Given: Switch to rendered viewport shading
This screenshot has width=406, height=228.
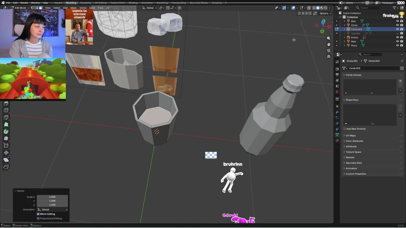Looking at the screenshot, I should click(325, 8).
